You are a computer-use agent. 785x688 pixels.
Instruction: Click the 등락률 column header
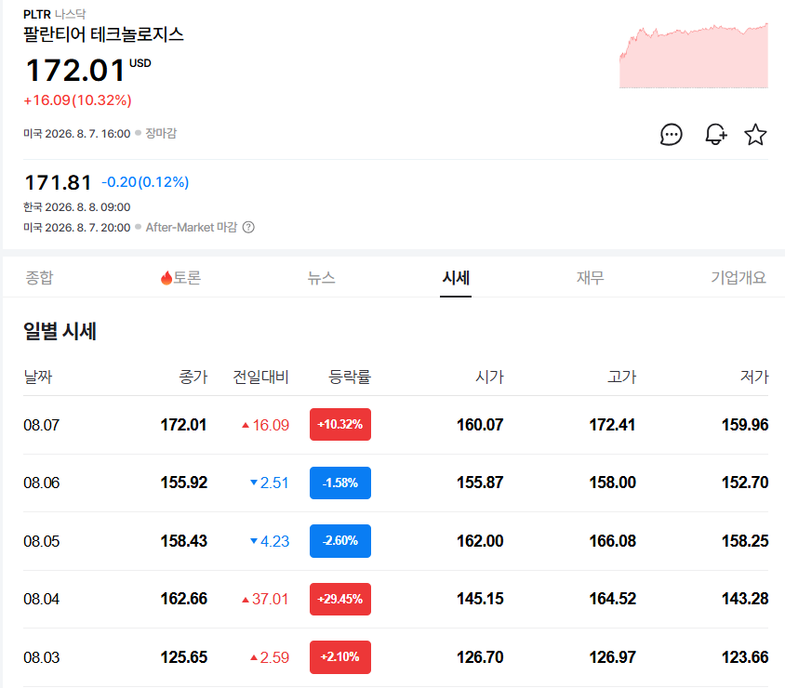pyautogui.click(x=350, y=377)
